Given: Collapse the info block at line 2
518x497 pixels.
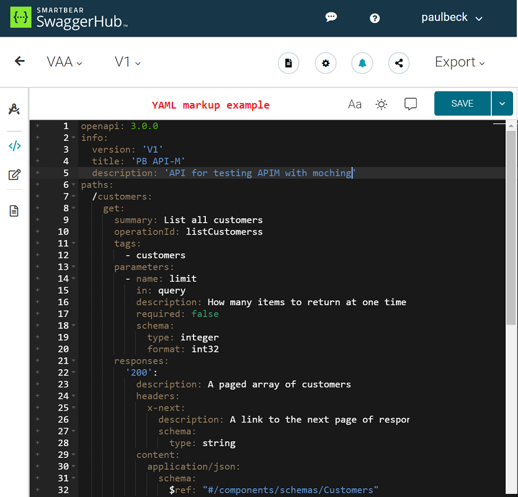Looking at the screenshot, I should (x=73, y=138).
